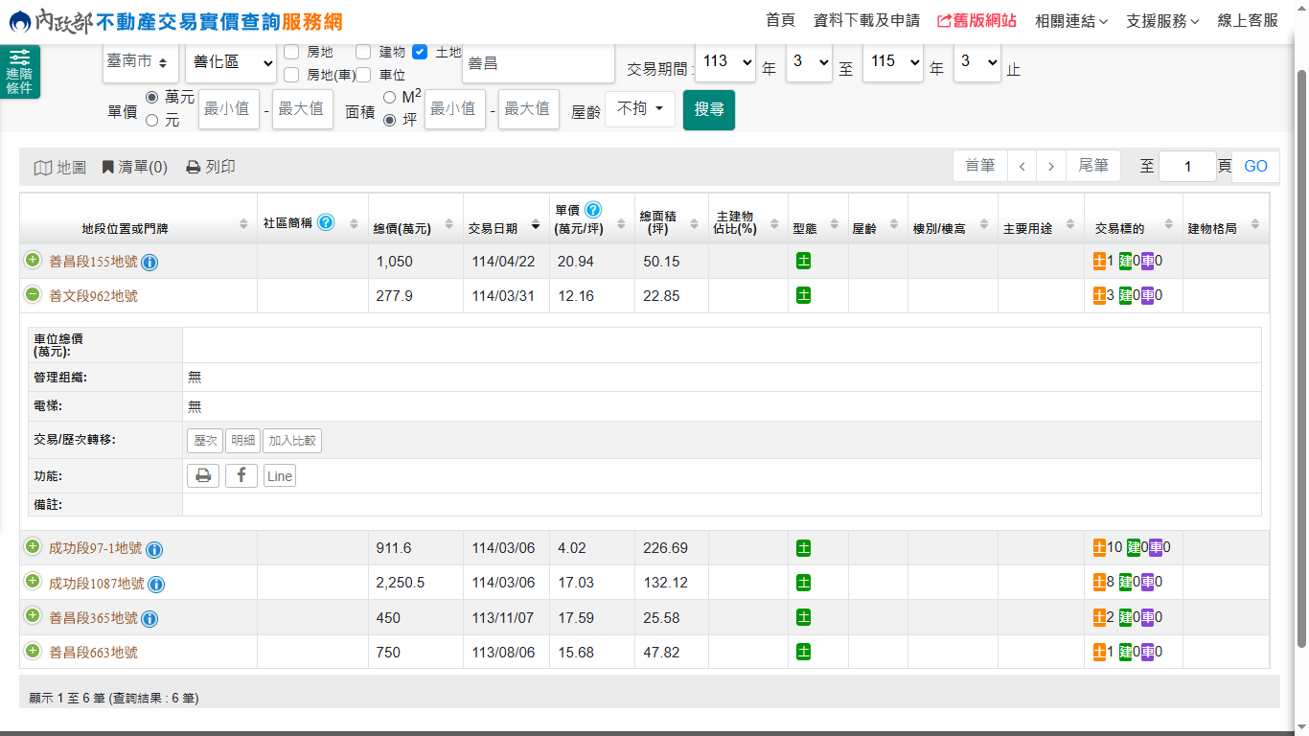
Task: Click the info icon next to 善昌段155地號
Action: [149, 263]
